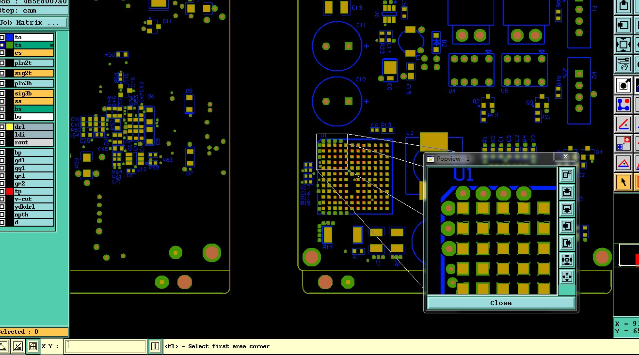Click the 'Selected : 0' status field
This screenshot has height=355, width=639.
(33, 332)
